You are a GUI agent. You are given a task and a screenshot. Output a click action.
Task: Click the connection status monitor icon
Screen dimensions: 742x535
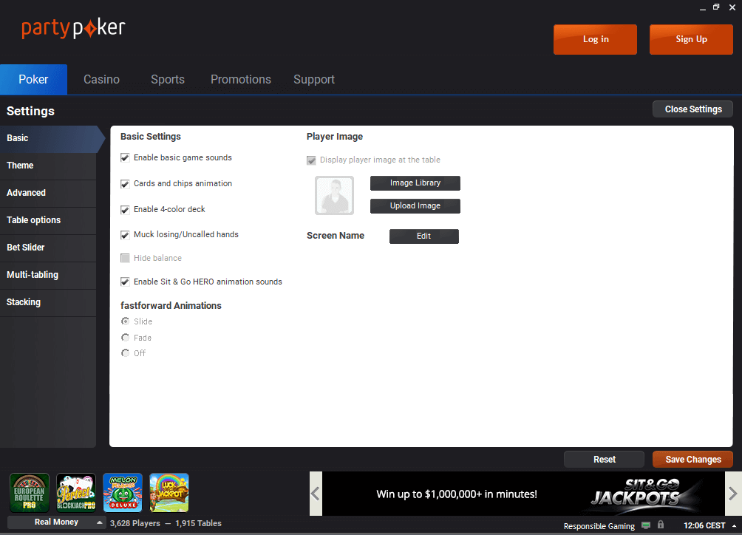645,525
